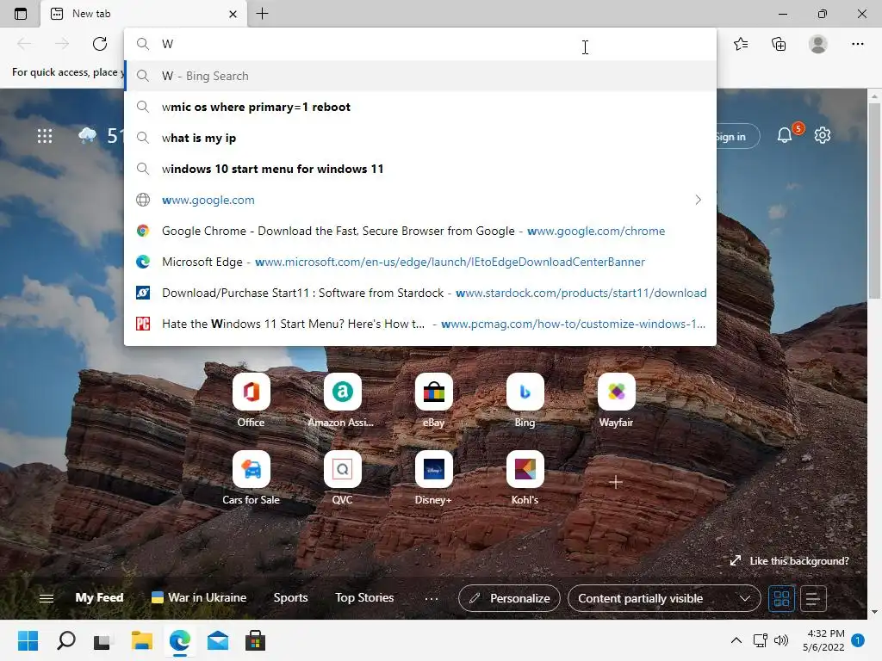The width and height of the screenshot is (882, 661).
Task: Open Stardock Start11 download suggestion
Action: click(420, 293)
